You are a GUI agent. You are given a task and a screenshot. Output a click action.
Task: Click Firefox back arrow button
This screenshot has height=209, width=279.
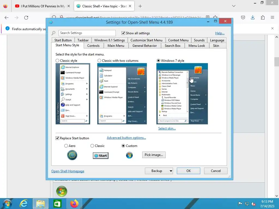pos(7,18)
